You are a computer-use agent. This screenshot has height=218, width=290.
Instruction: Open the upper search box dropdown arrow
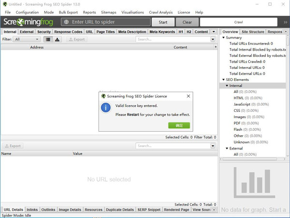pos(213,40)
